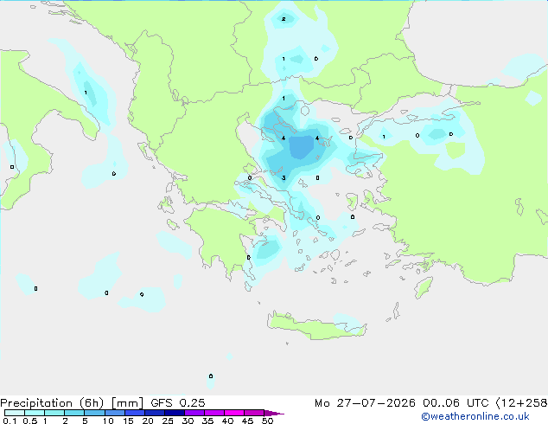Click legend scale label "20"

tap(148, 421)
